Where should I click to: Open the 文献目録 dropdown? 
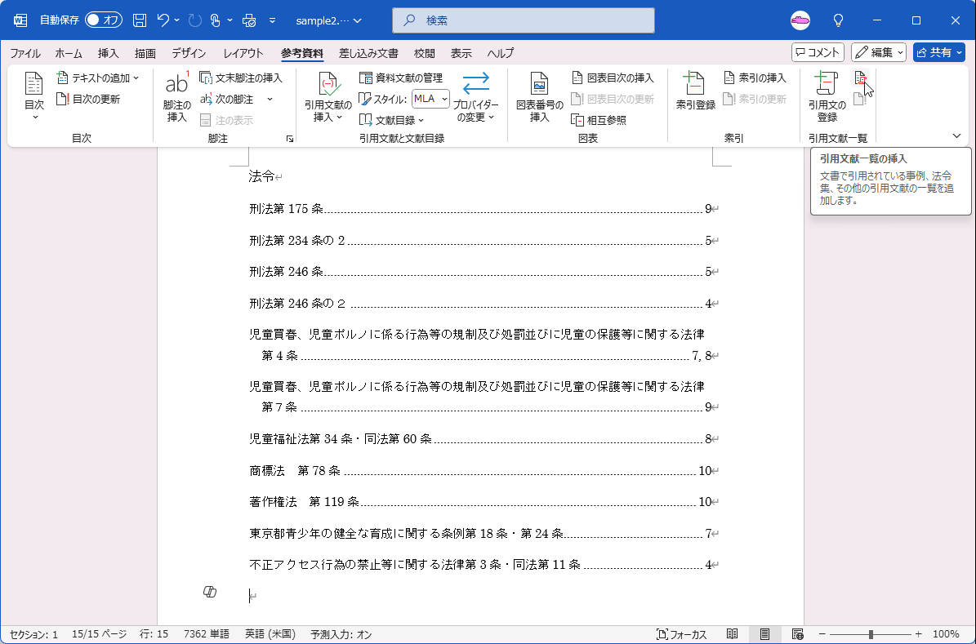pyautogui.click(x=391, y=120)
